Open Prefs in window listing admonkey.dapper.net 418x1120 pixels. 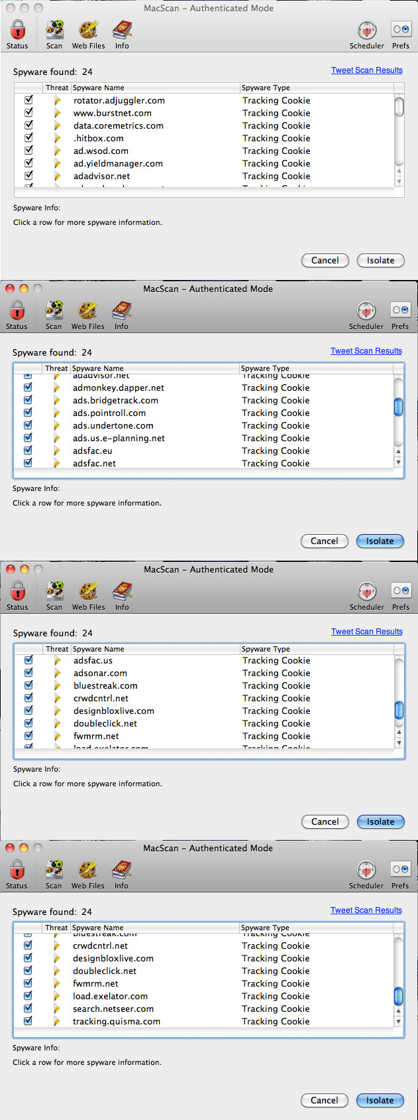pos(400,315)
